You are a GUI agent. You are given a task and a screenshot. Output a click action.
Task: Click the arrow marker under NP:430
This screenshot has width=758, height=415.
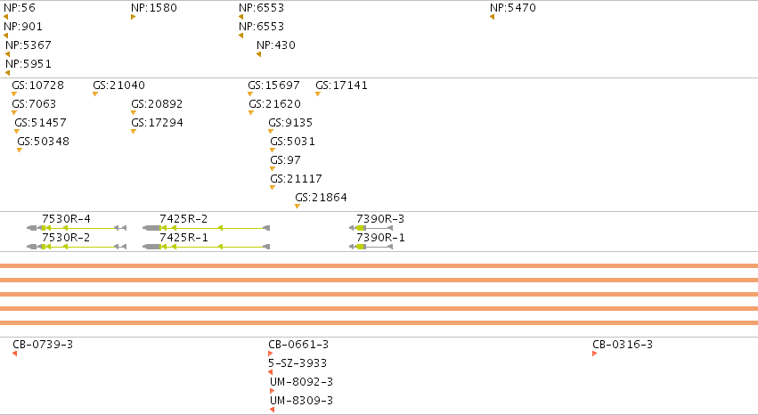258,54
